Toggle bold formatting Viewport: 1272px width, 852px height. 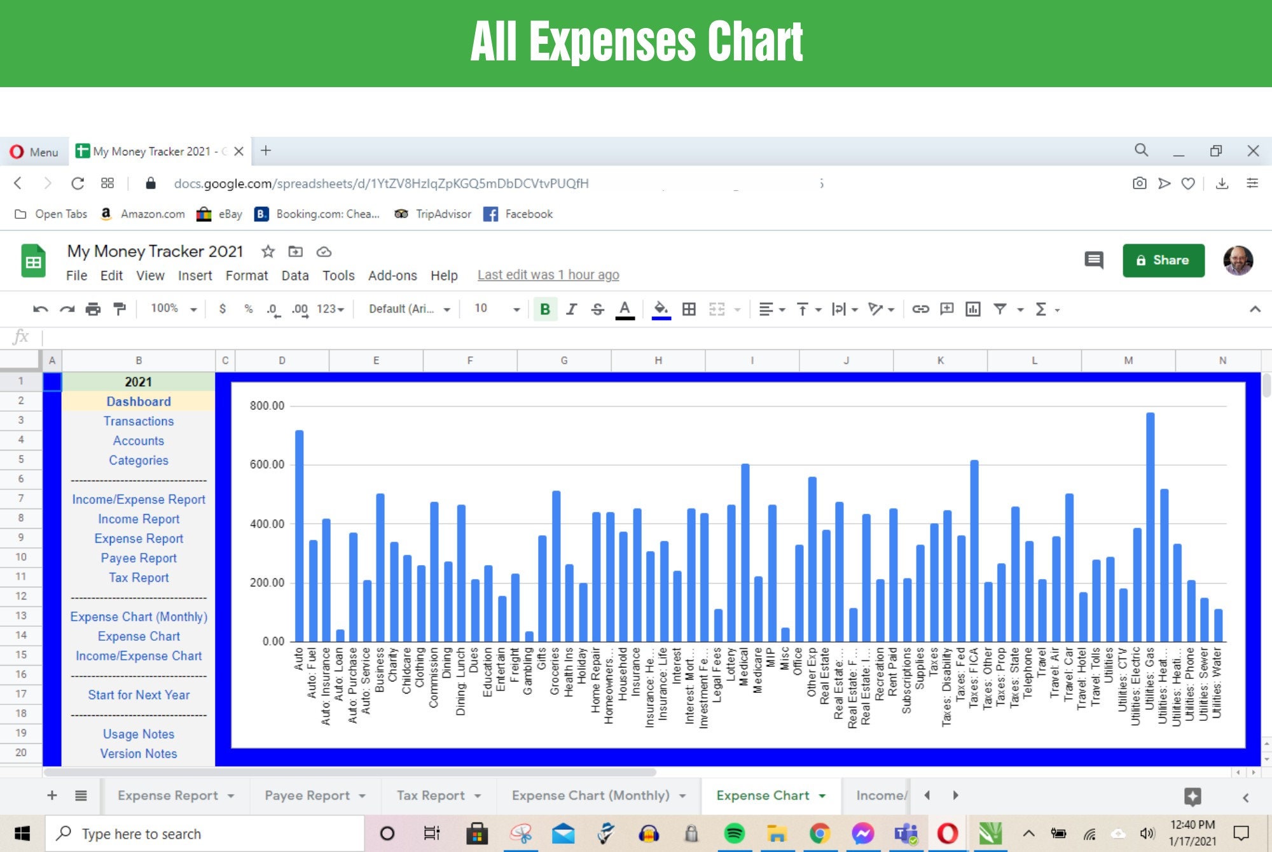coord(544,309)
